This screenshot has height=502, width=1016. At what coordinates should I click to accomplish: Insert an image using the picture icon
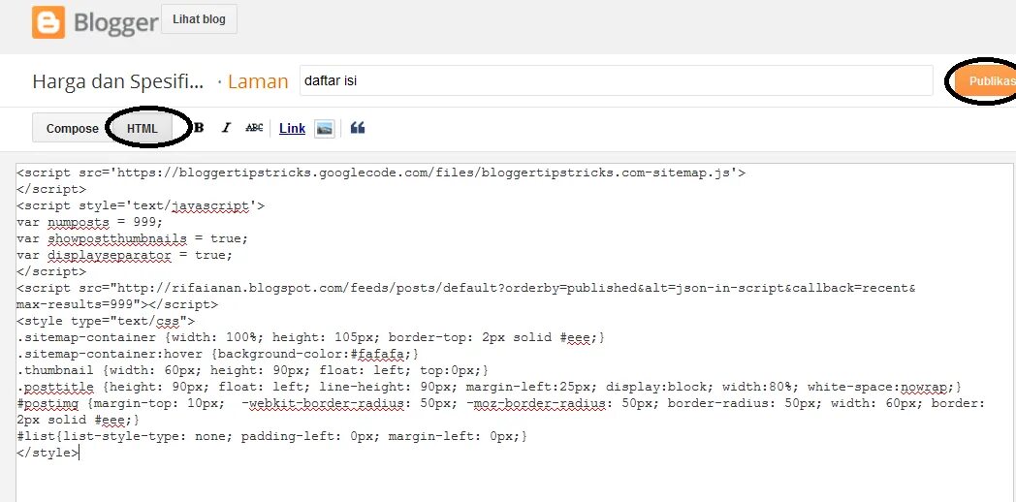(325, 128)
